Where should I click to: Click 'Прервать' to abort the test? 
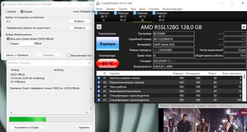click(x=84, y=127)
